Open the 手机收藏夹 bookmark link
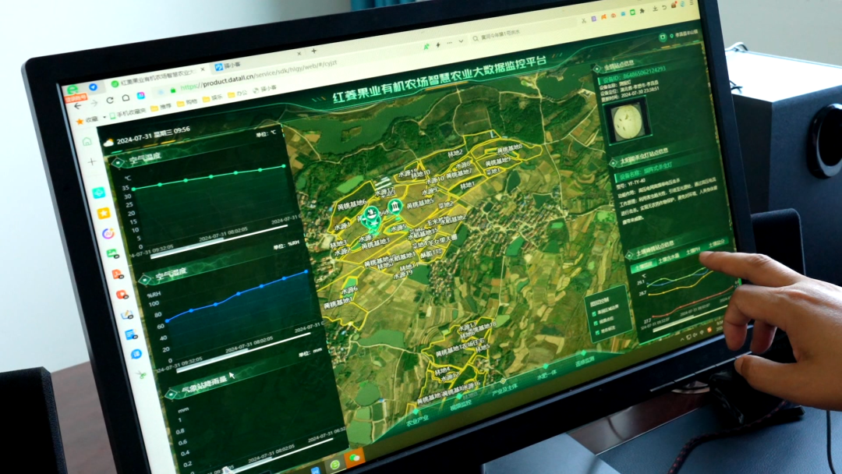The height and width of the screenshot is (474, 842). (x=128, y=113)
